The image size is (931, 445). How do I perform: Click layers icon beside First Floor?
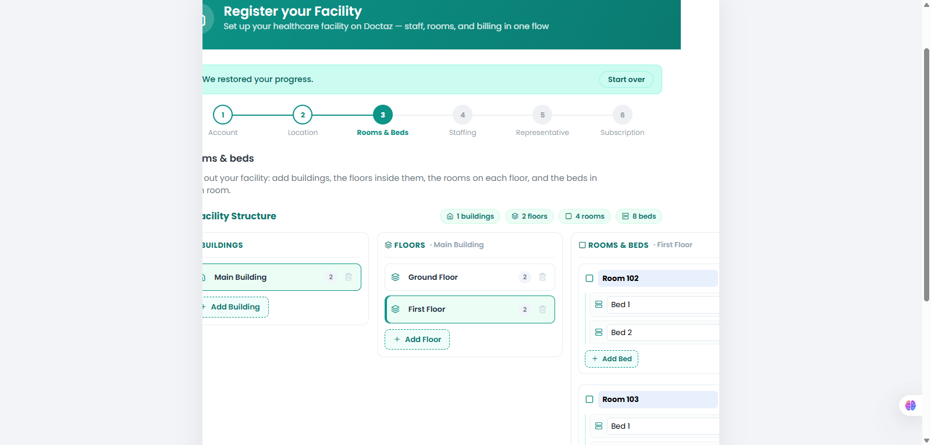396,309
